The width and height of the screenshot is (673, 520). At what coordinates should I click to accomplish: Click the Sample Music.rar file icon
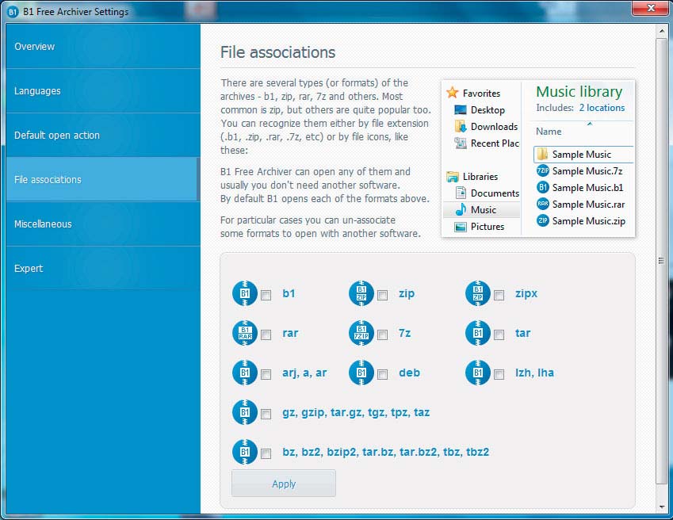click(x=542, y=204)
